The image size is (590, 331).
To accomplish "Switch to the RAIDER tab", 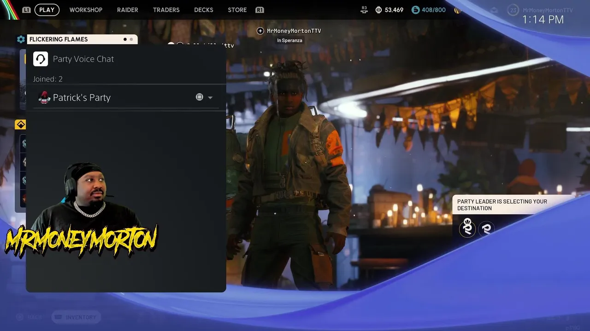I will coord(127,10).
